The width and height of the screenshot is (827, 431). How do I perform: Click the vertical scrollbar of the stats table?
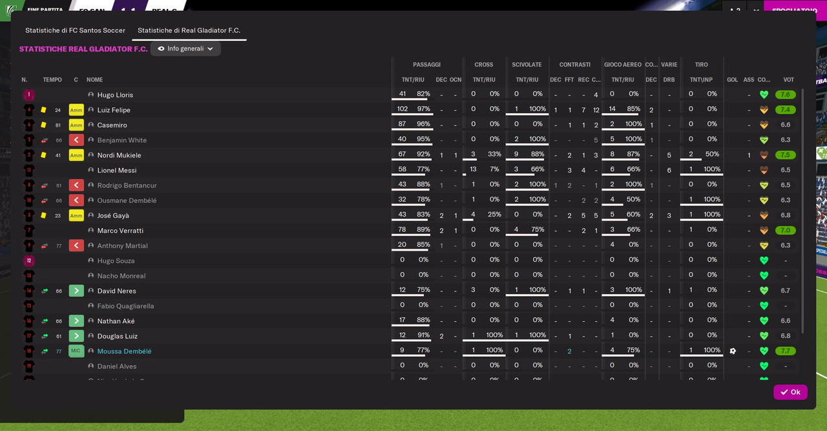(803, 211)
